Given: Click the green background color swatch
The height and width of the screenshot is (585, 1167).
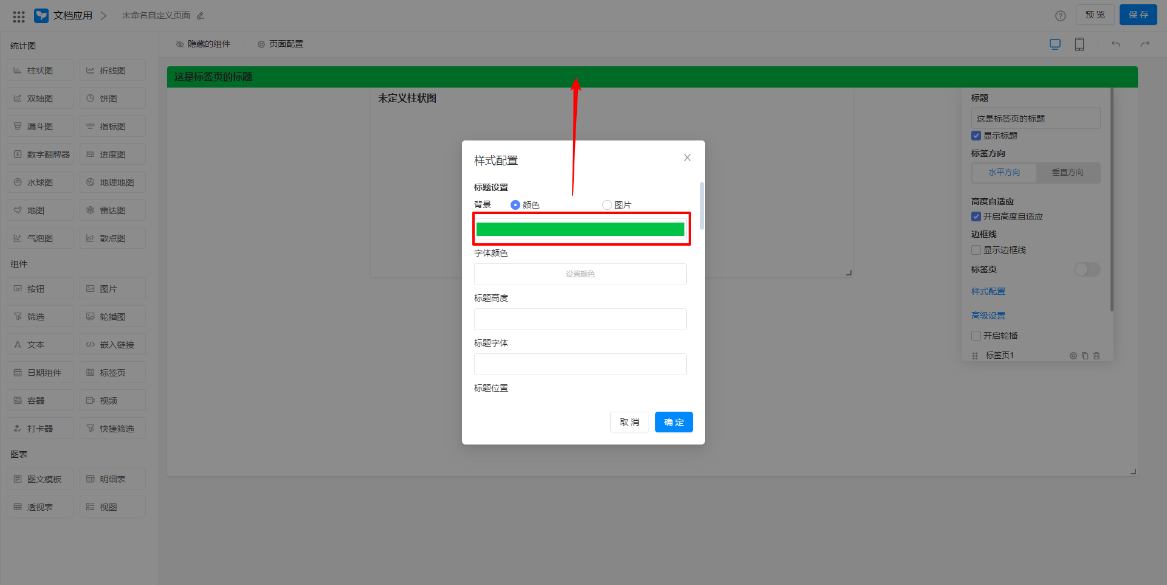Looking at the screenshot, I should [580, 229].
